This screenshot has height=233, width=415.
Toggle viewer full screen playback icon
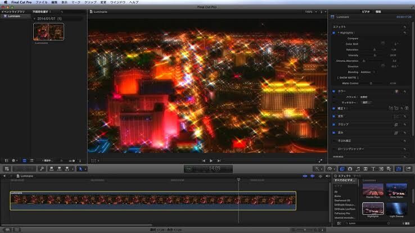click(x=321, y=161)
